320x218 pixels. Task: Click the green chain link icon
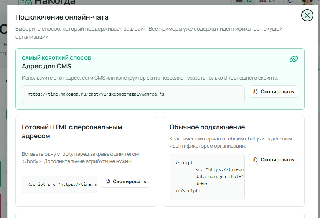coord(294,59)
